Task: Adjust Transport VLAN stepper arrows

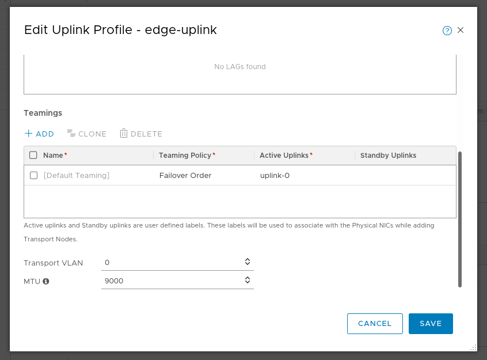Action: [247, 262]
